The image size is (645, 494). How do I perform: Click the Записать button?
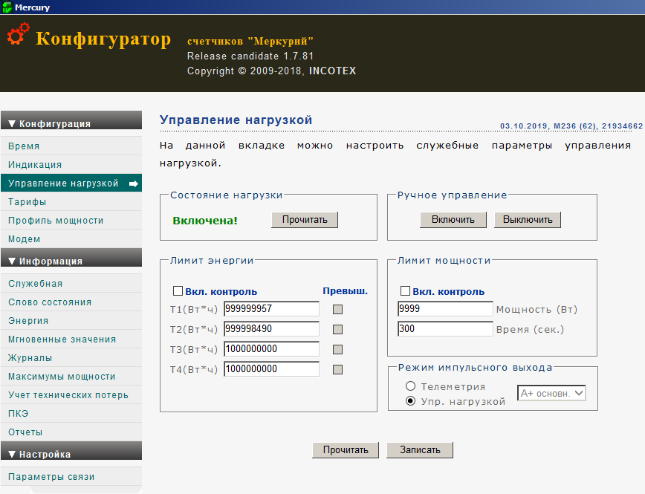tap(420, 450)
